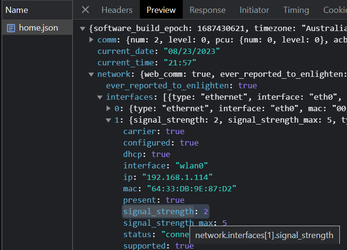The height and width of the screenshot is (250, 347).
Task: Select the Cookies tab
Action: (x=334, y=10)
